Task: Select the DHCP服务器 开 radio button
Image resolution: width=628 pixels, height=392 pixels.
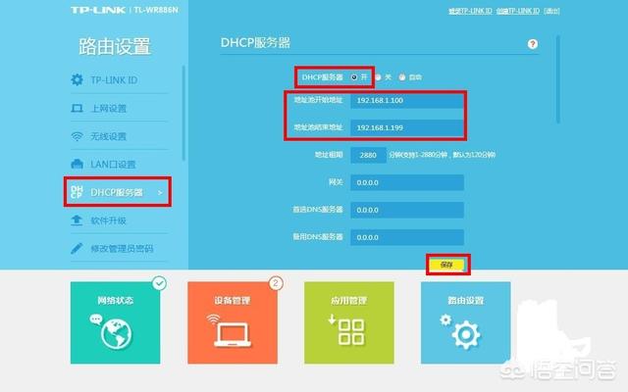Action: pos(353,75)
